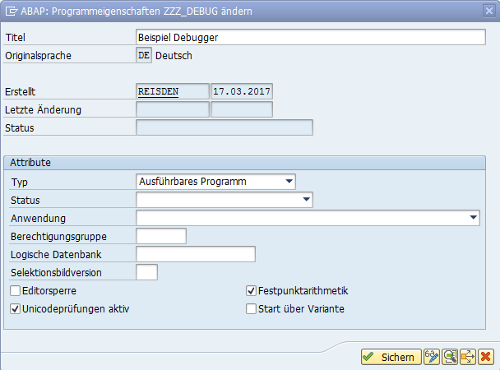Click the Originalsprache label

pos(39,55)
